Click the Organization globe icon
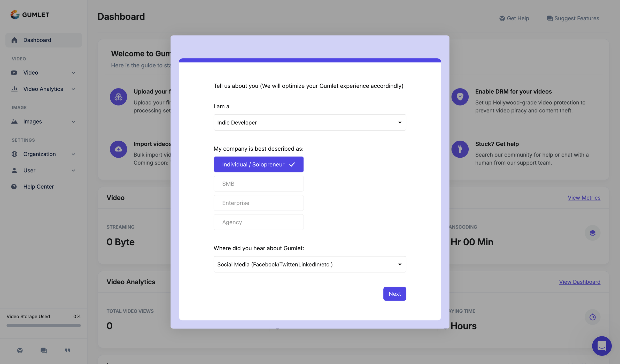This screenshot has height=364, width=620. (x=14, y=154)
